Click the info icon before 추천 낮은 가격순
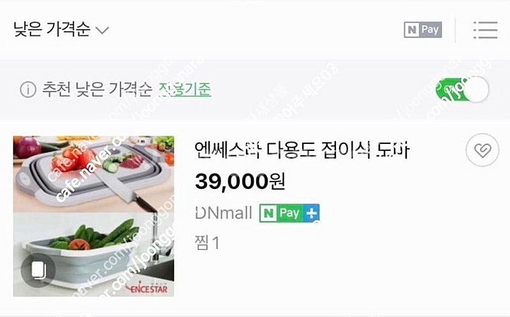 click(28, 89)
